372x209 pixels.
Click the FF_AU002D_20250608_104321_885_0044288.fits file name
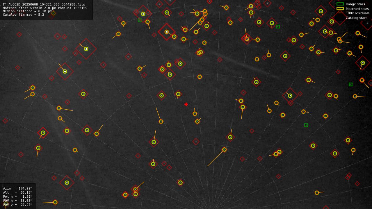coord(44,5)
